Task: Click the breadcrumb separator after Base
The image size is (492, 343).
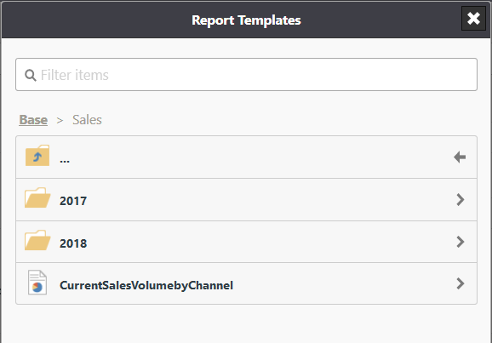Action: [x=60, y=120]
